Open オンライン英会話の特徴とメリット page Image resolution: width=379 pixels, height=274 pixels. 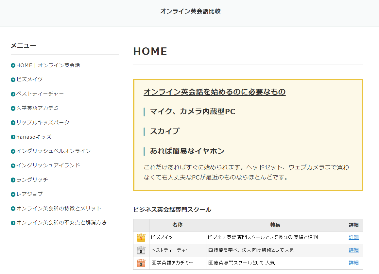pos(59,209)
